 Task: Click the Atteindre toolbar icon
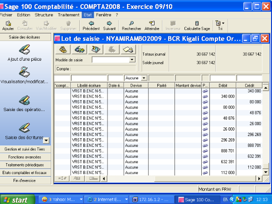(152, 25)
